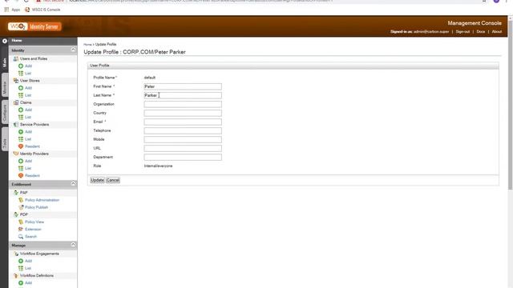Select PDP tree item
This screenshot has width=513, height=288.
pyautogui.click(x=23, y=214)
